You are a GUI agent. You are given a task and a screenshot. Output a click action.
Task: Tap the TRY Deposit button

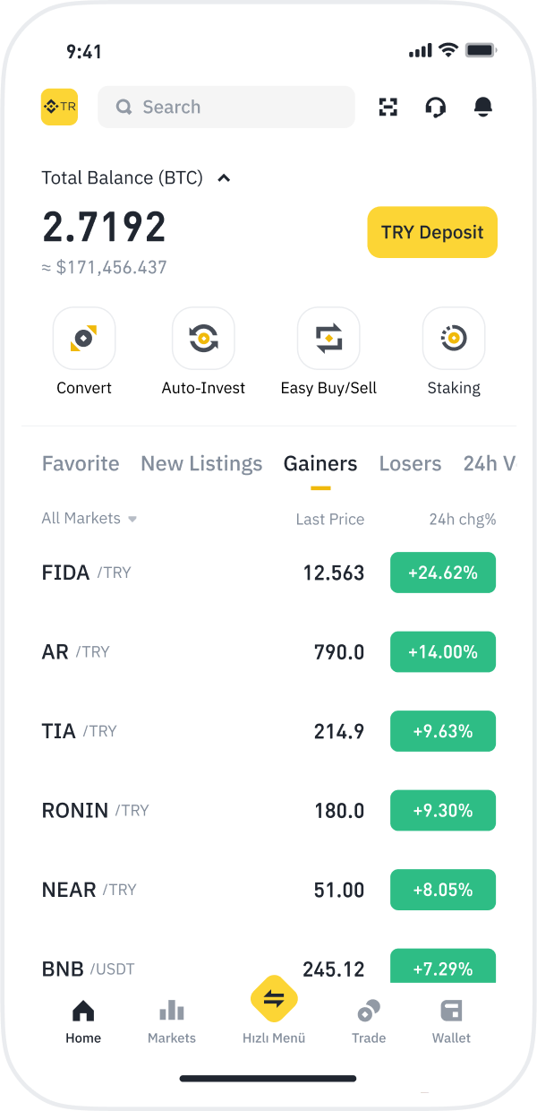click(432, 232)
